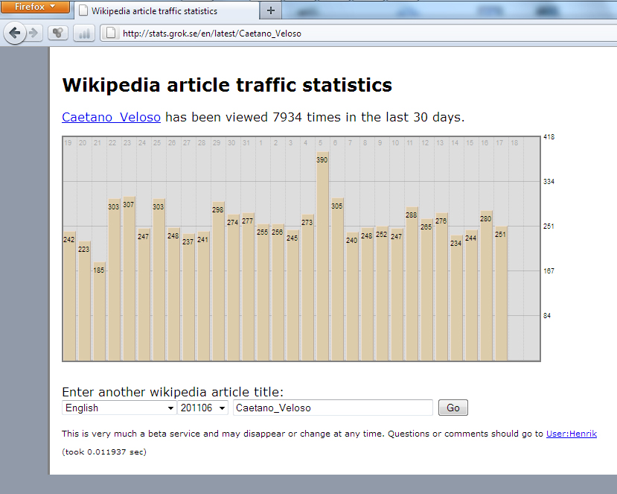Select the Wikipedia article traffic statistics tab

tap(164, 11)
